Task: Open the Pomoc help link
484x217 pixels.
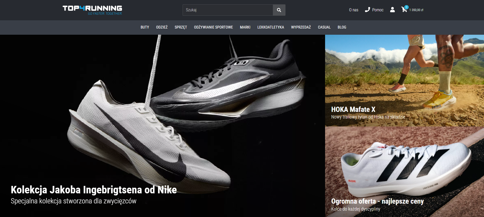Action: click(x=378, y=10)
